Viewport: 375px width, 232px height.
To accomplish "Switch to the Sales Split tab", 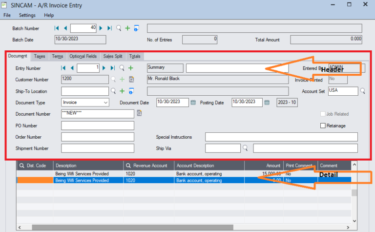I will pyautogui.click(x=113, y=56).
